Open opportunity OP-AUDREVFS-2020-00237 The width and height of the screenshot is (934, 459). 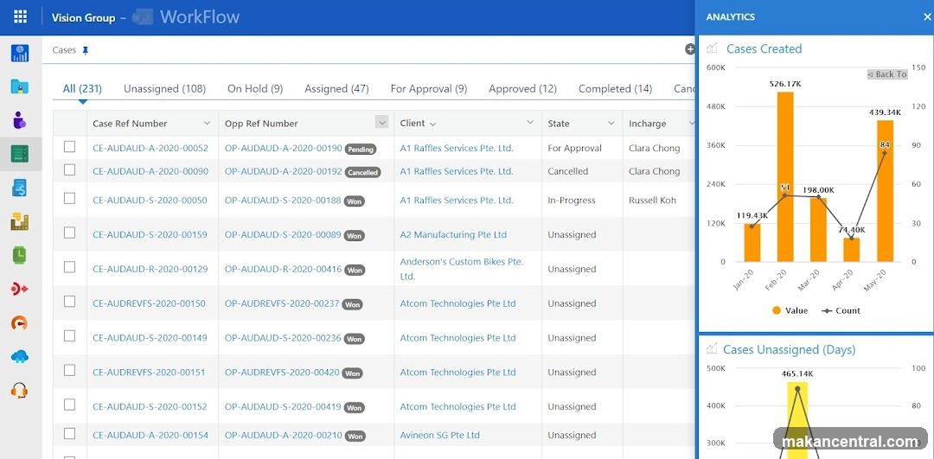(282, 303)
